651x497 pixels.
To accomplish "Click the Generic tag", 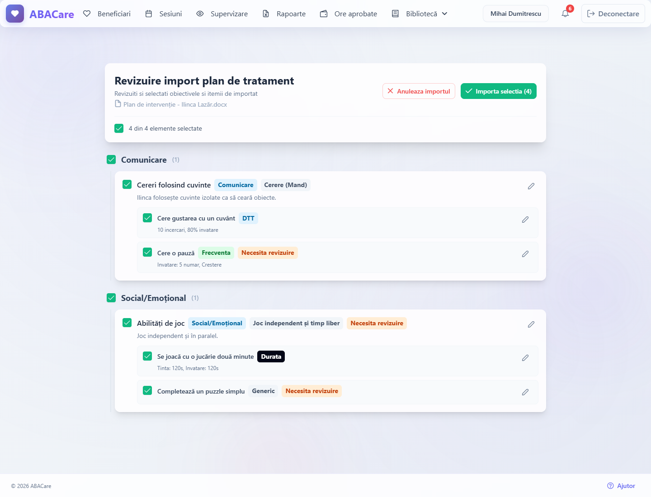I will point(264,391).
